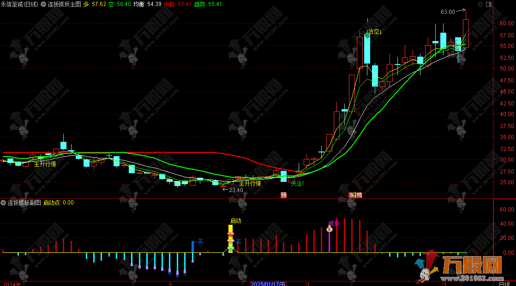The image size is (516, 286).
Task: Click the 连扳抓妖副图 indicator name
Action: point(24,203)
